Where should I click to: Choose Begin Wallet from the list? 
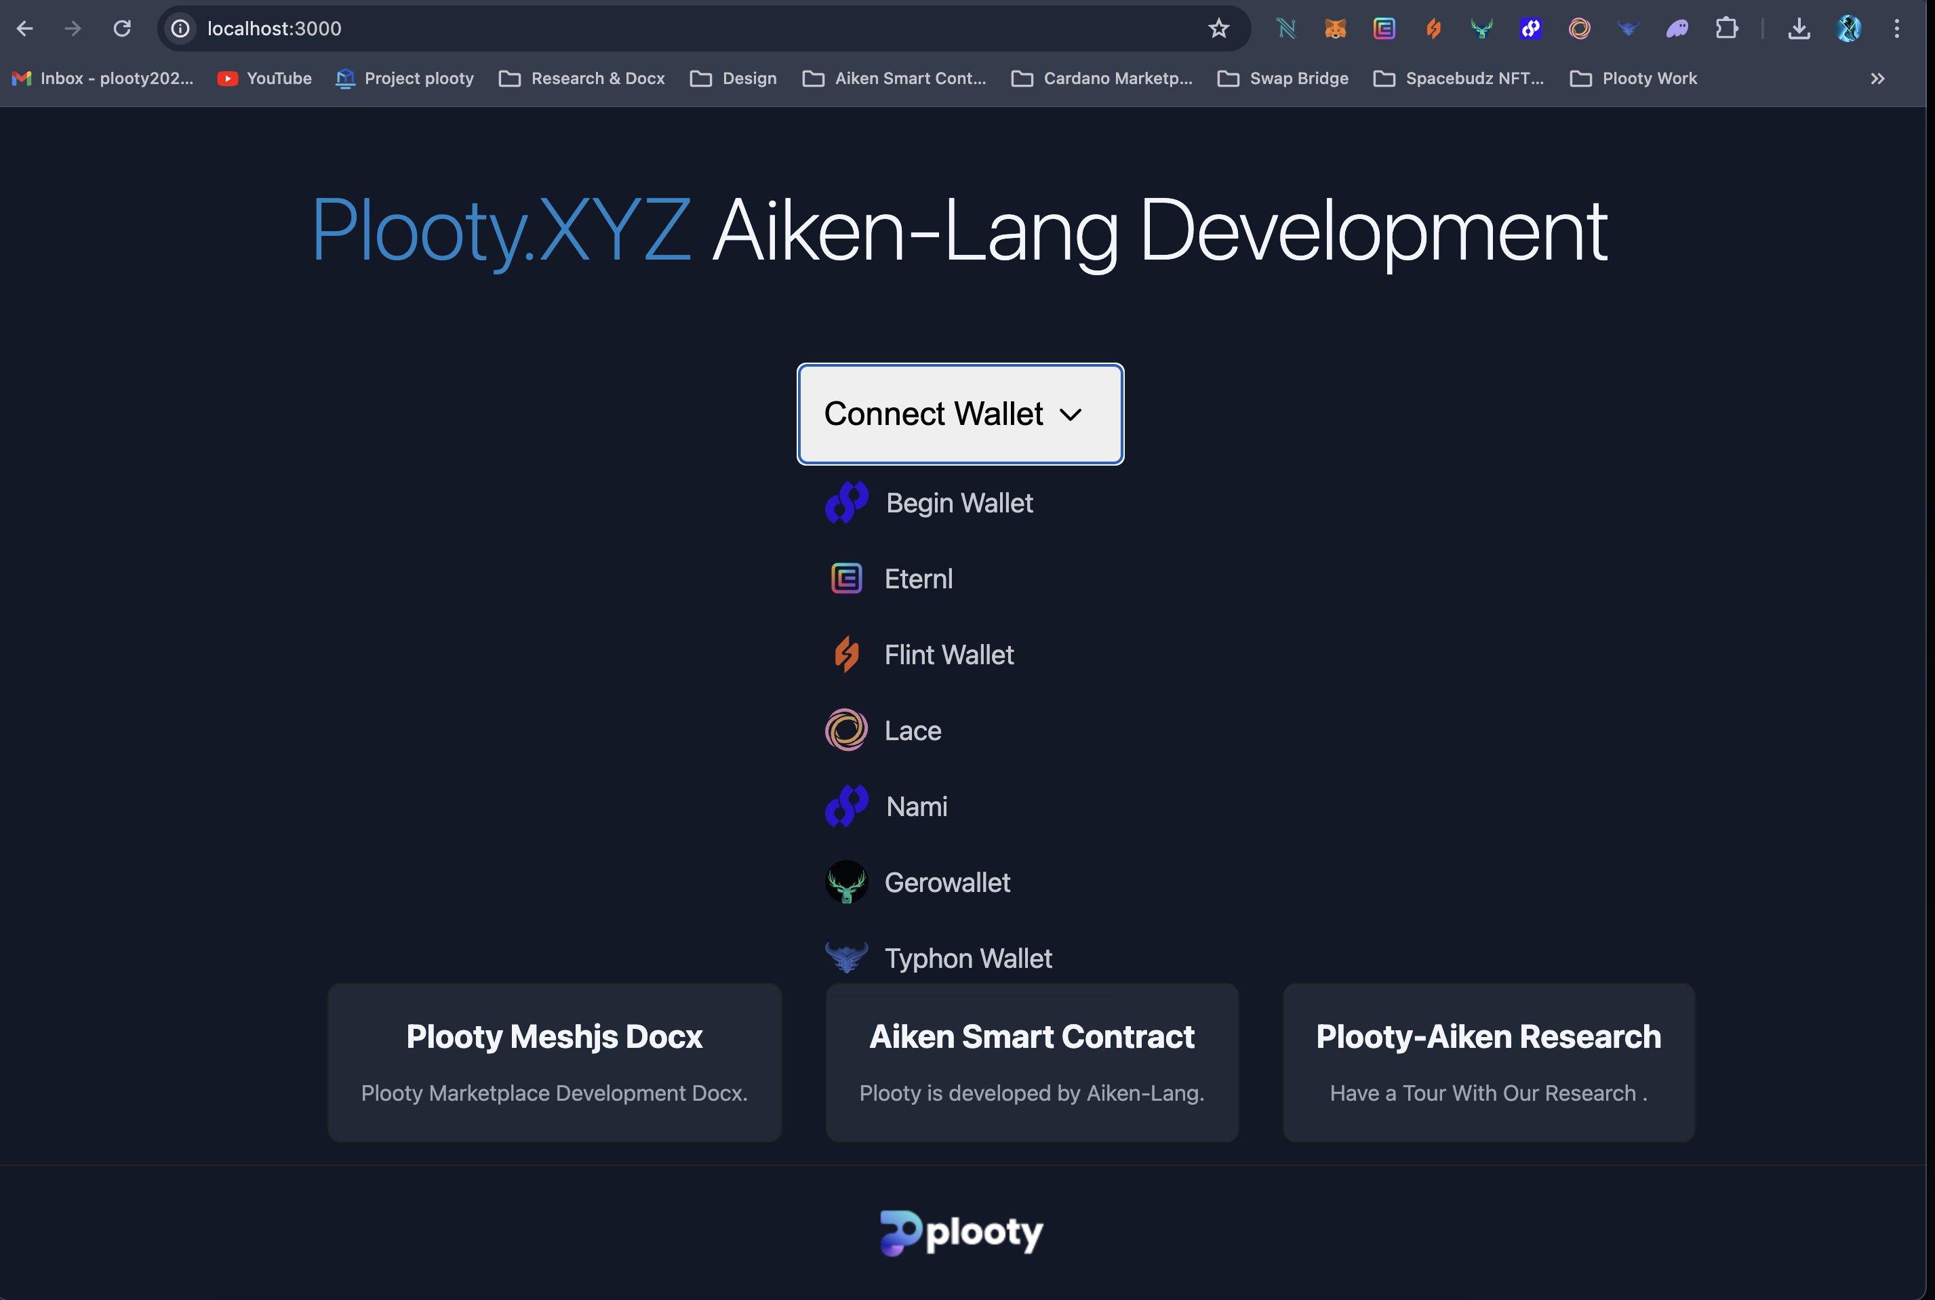930,502
